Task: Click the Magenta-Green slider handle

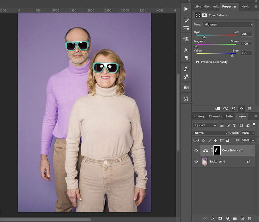Action: 196,46
